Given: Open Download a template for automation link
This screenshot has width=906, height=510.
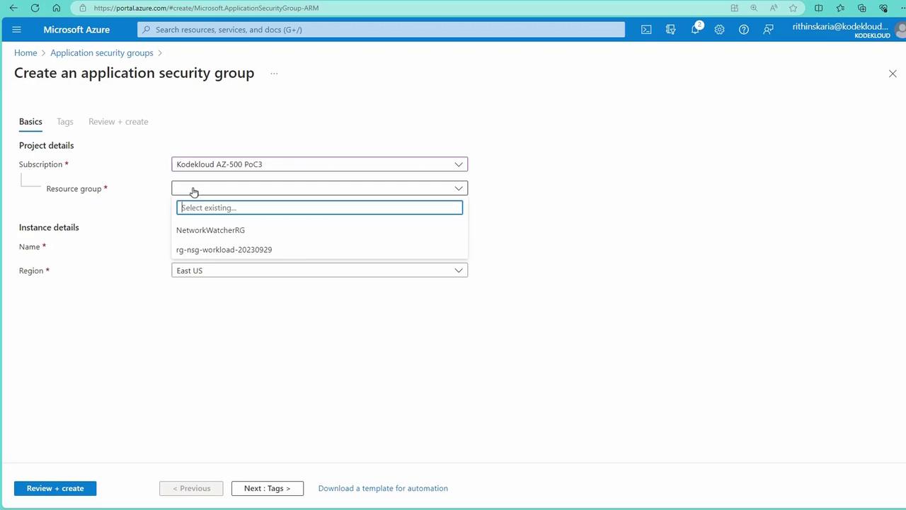Looking at the screenshot, I should [x=382, y=488].
